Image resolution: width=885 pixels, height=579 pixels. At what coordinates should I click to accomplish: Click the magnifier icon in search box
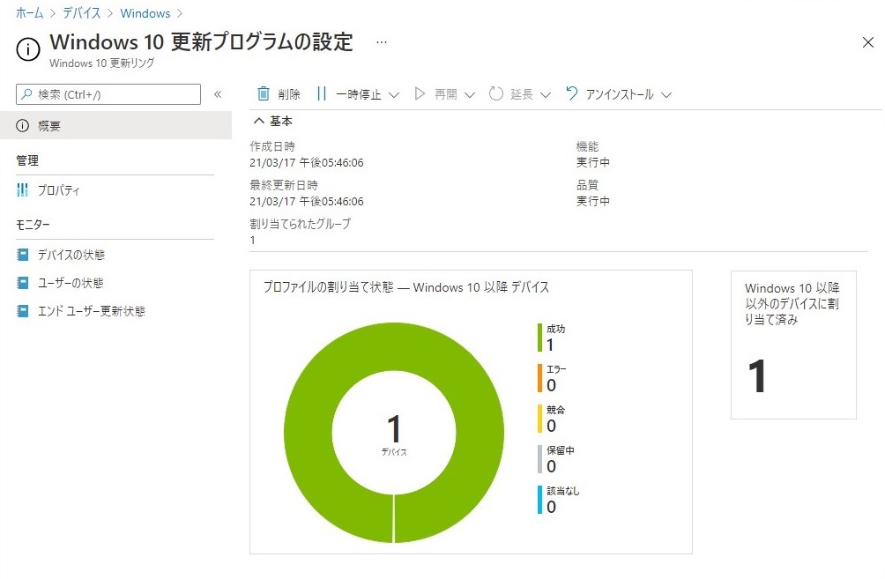[x=26, y=94]
